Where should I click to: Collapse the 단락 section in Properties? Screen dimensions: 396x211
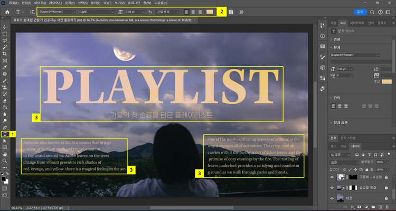tap(331, 98)
